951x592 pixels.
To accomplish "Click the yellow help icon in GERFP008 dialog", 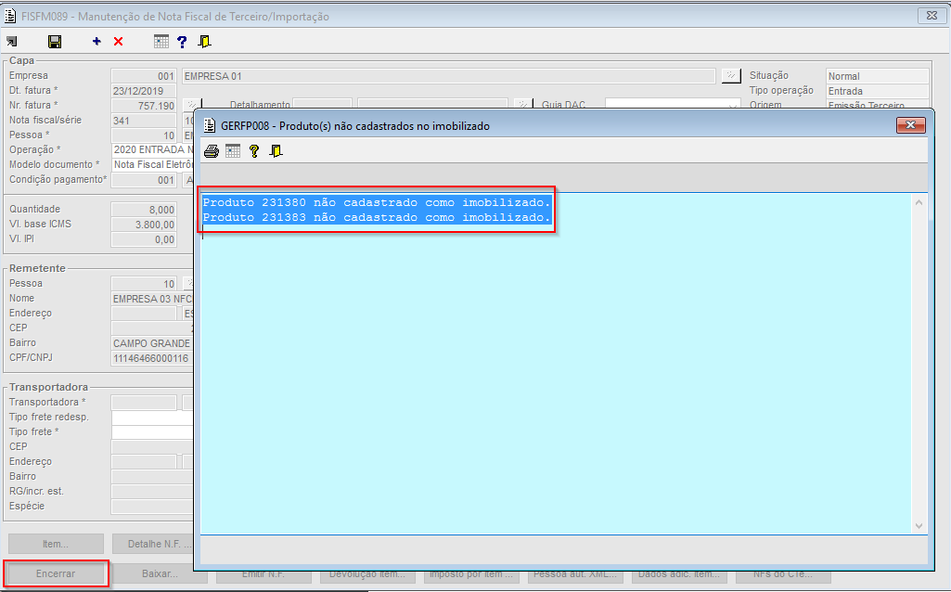I will click(x=254, y=151).
